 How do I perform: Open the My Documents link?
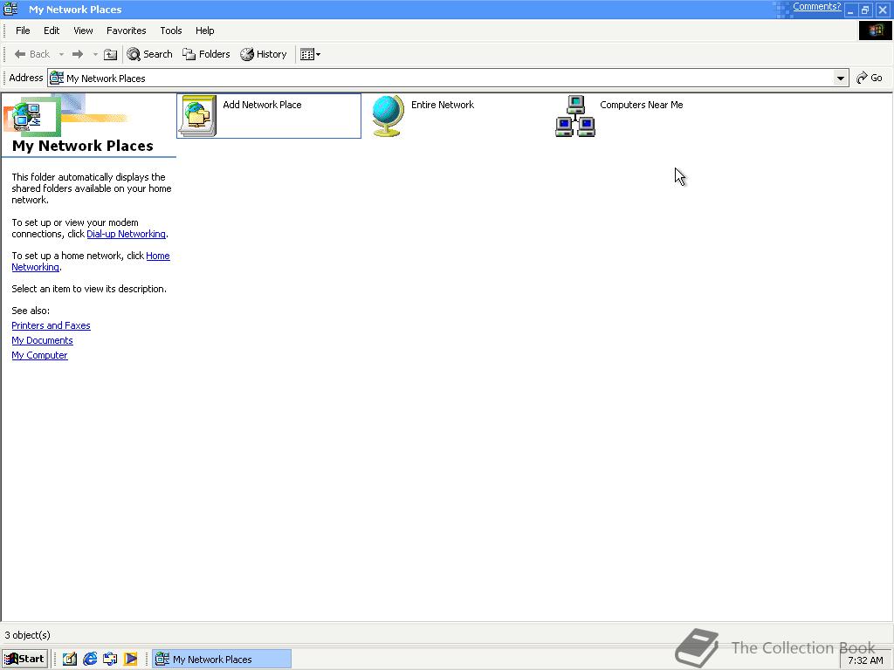point(42,340)
